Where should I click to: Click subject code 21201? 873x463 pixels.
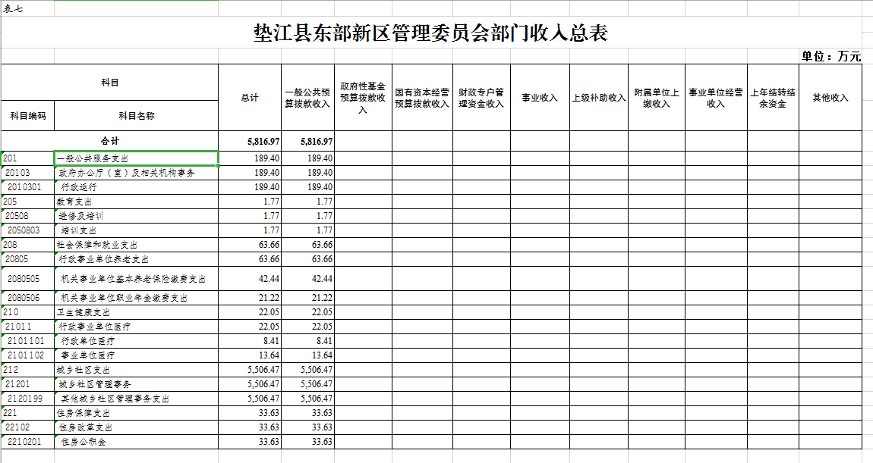pos(28,385)
